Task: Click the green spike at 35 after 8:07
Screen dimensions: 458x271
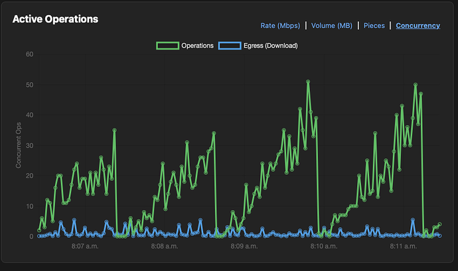Action: pyautogui.click(x=114, y=130)
